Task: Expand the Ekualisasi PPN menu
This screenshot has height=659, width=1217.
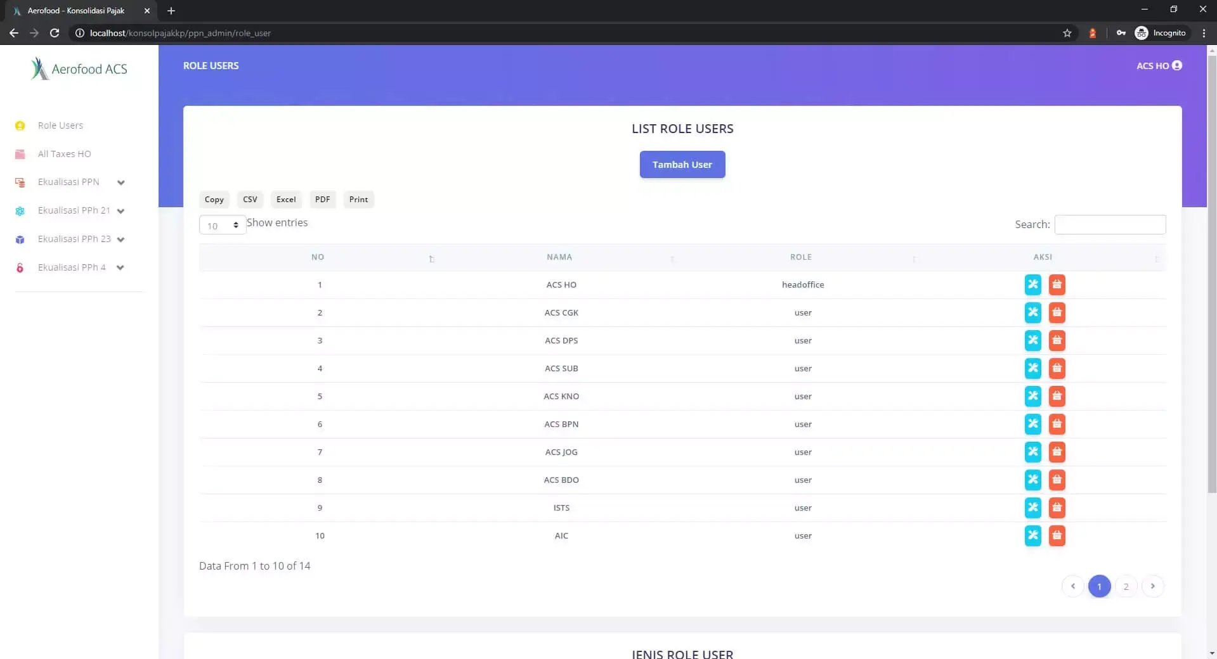Action: coord(70,182)
